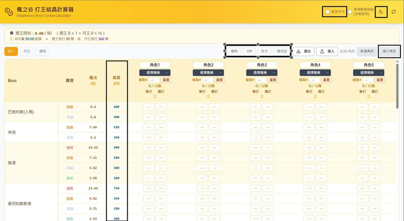The width and height of the screenshot is (404, 221).
Task: Open 選擇職業 dropdown for 角色2
Action: point(208,72)
